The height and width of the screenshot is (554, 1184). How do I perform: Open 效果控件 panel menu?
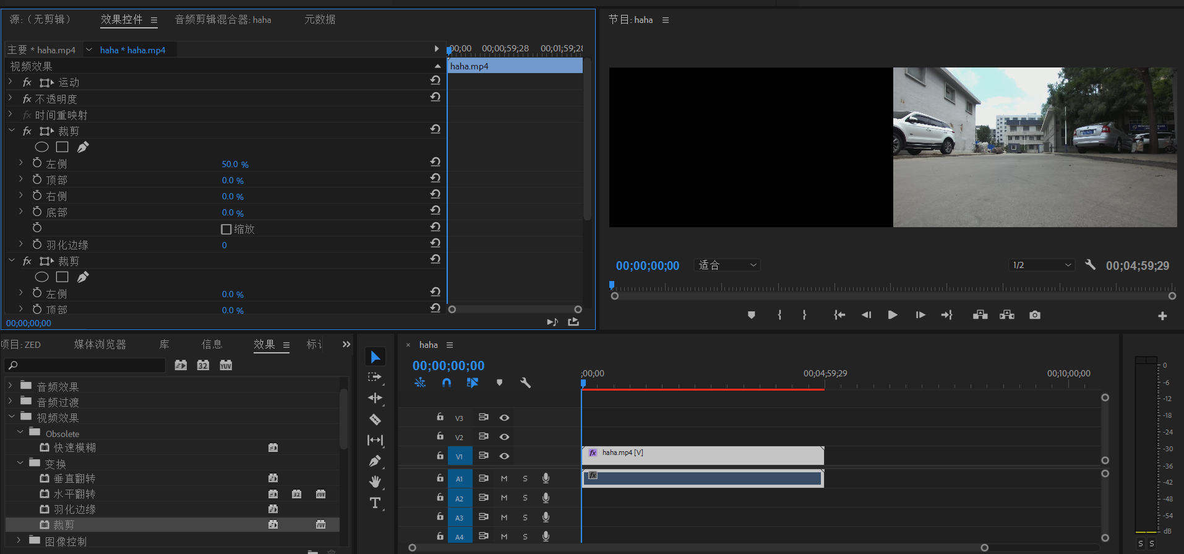[154, 20]
